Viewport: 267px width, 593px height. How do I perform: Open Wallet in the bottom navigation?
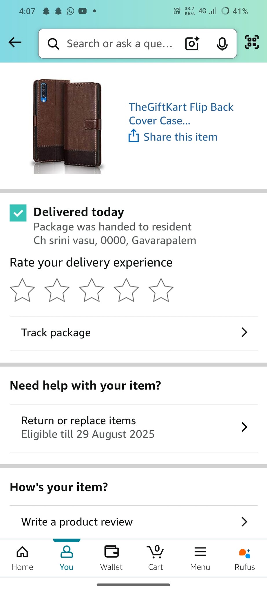point(111,557)
